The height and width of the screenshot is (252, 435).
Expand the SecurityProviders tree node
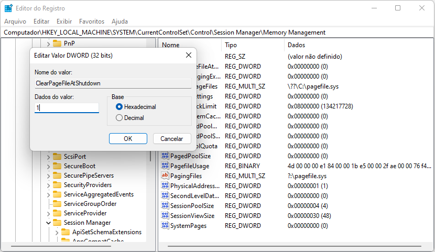click(x=48, y=185)
